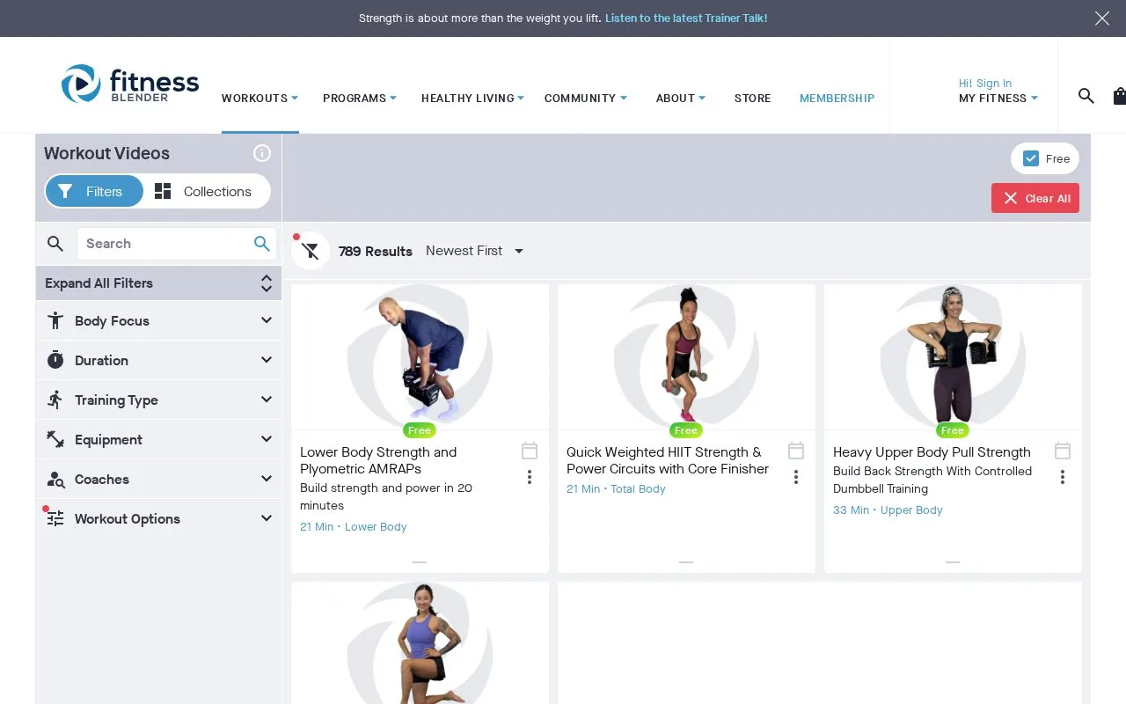
Task: Open the Healthy Living menu
Action: [x=472, y=98]
